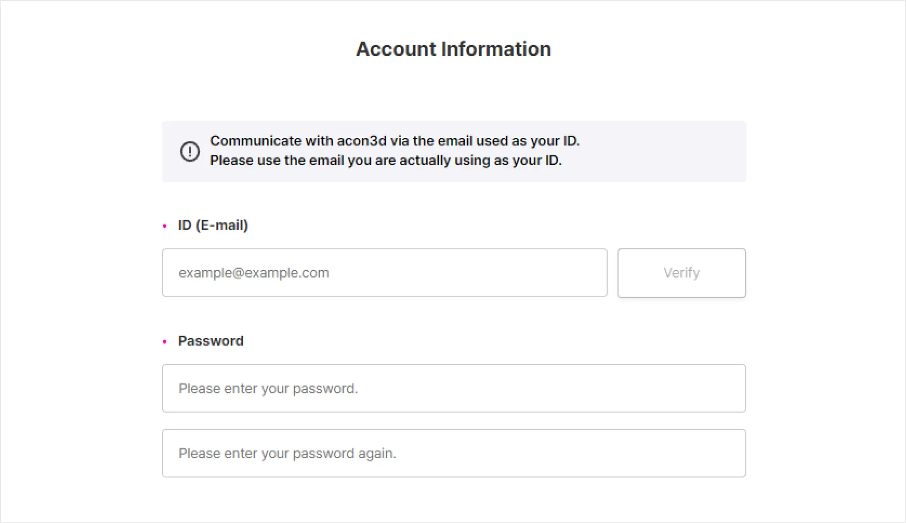The width and height of the screenshot is (906, 523).
Task: Click the Account Information heading
Action: (453, 49)
